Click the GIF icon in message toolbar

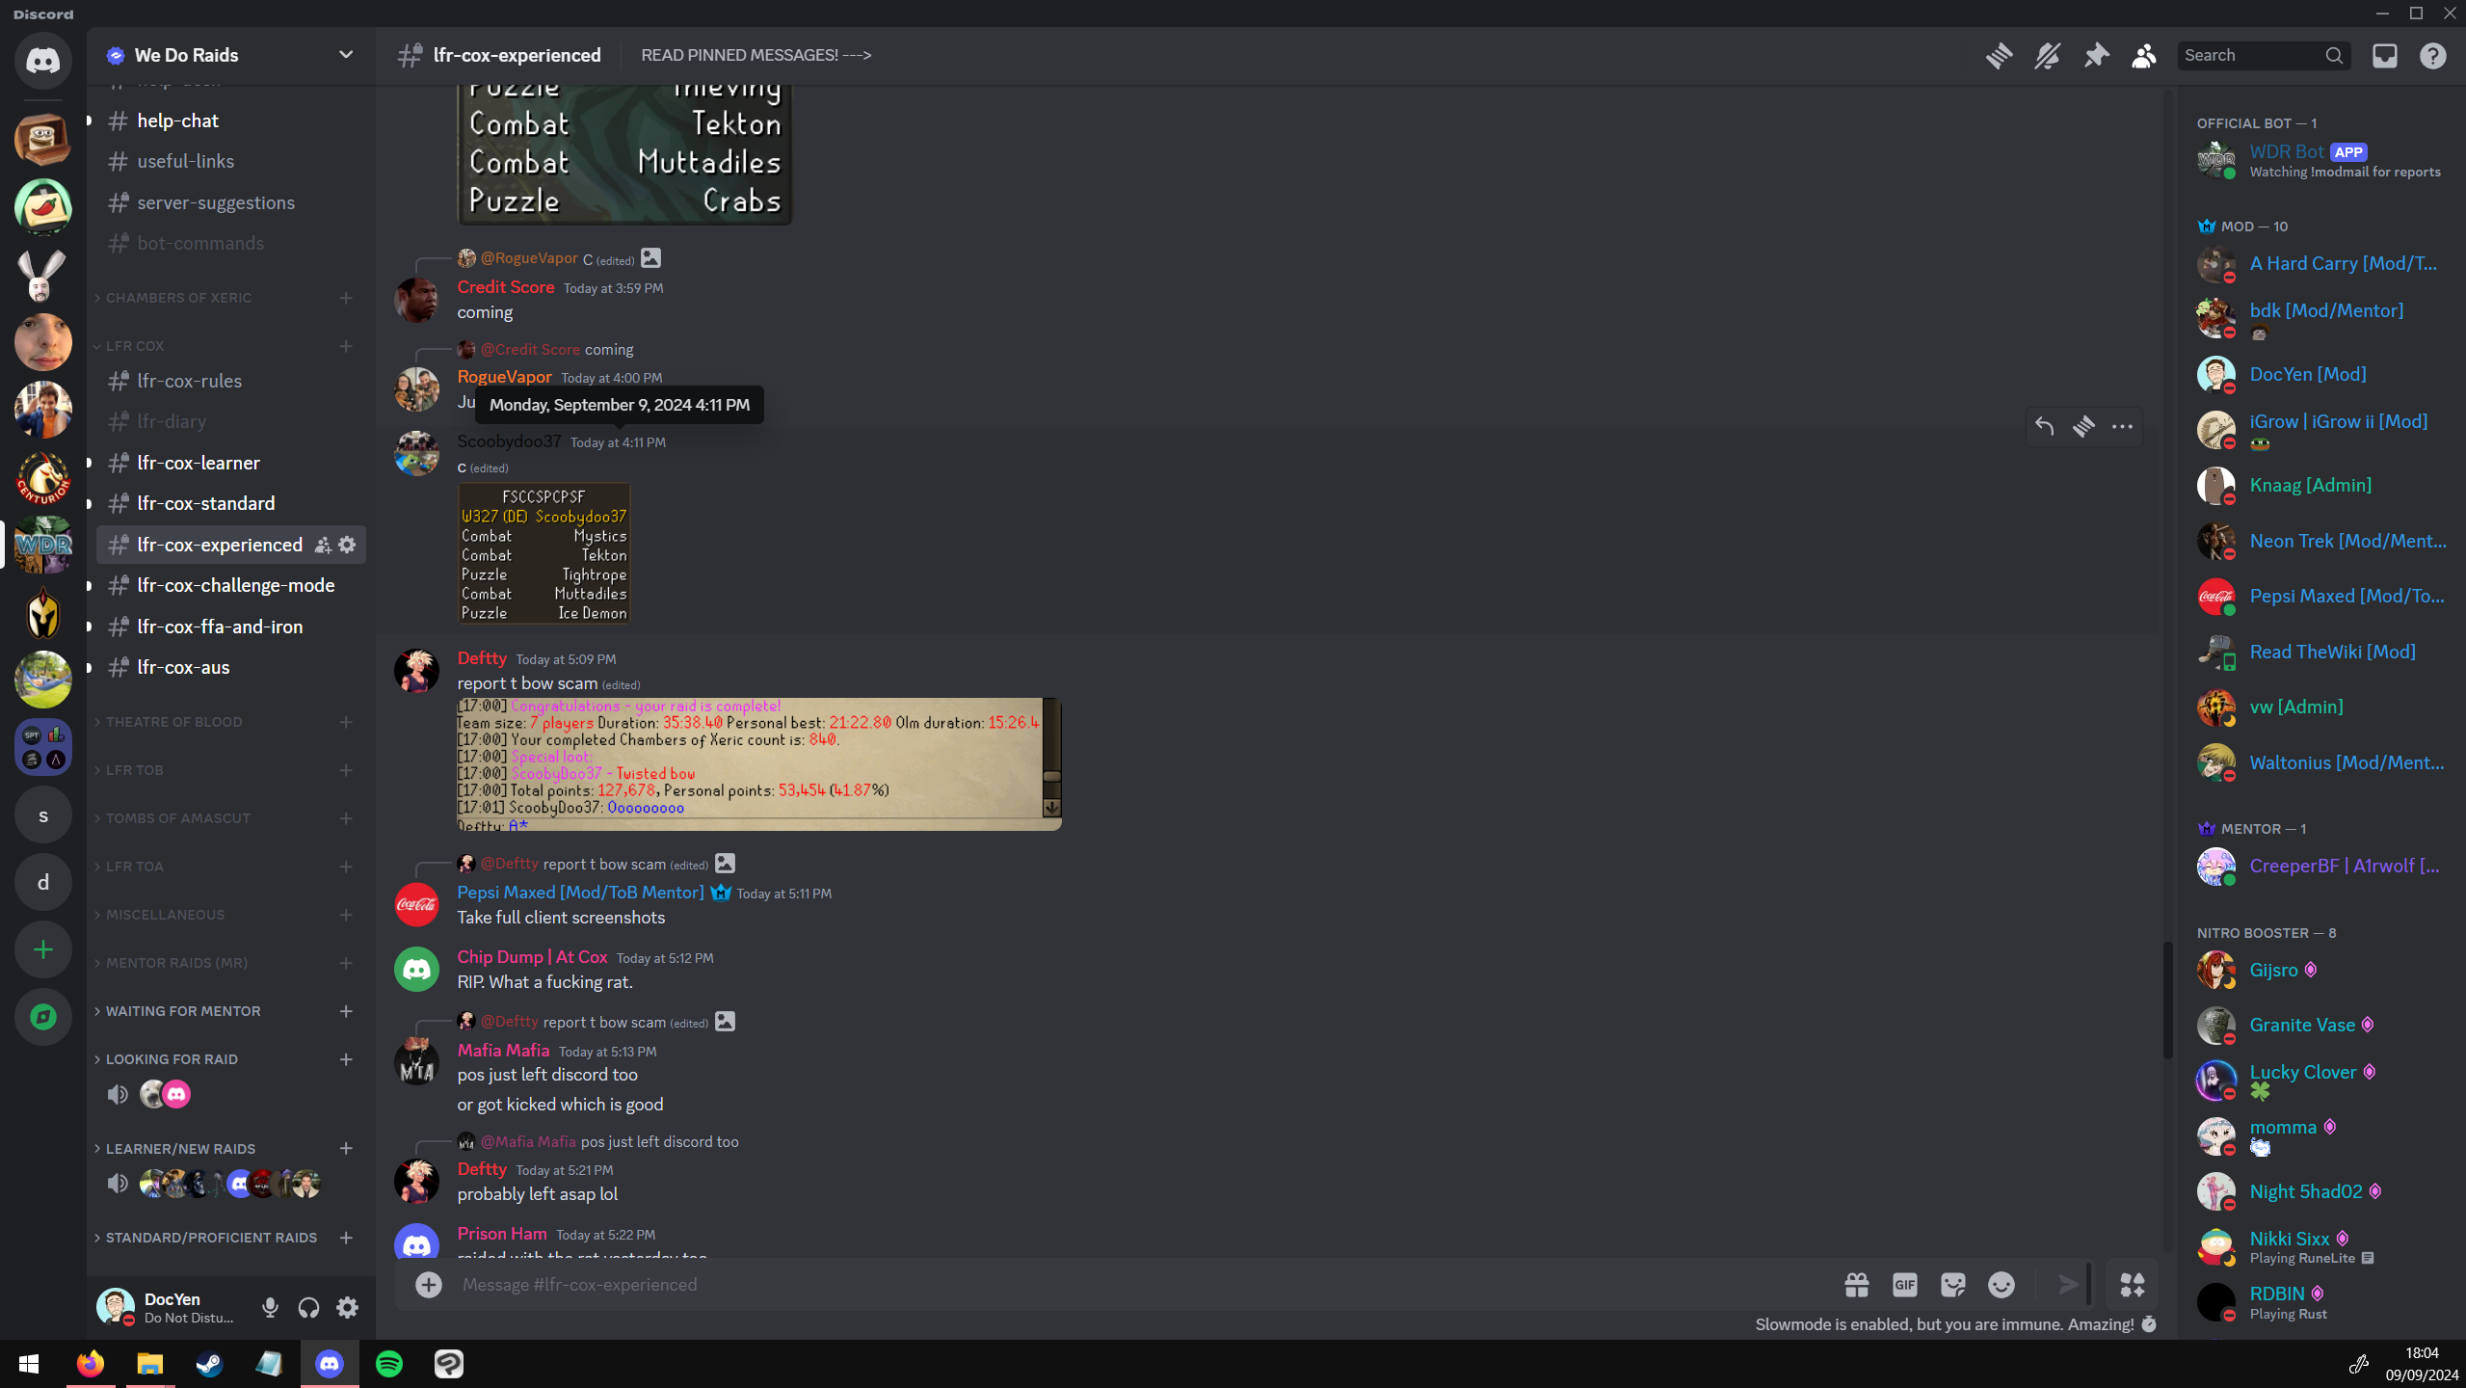(x=1903, y=1285)
